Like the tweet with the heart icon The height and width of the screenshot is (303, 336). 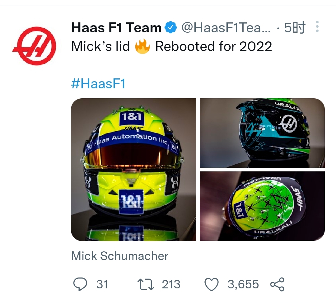pyautogui.click(x=212, y=284)
